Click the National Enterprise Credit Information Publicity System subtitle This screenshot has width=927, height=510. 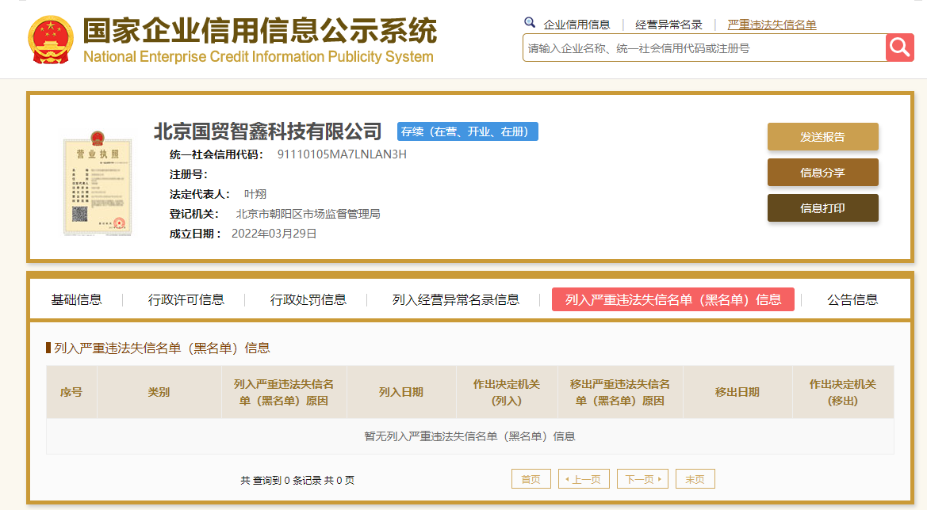259,57
